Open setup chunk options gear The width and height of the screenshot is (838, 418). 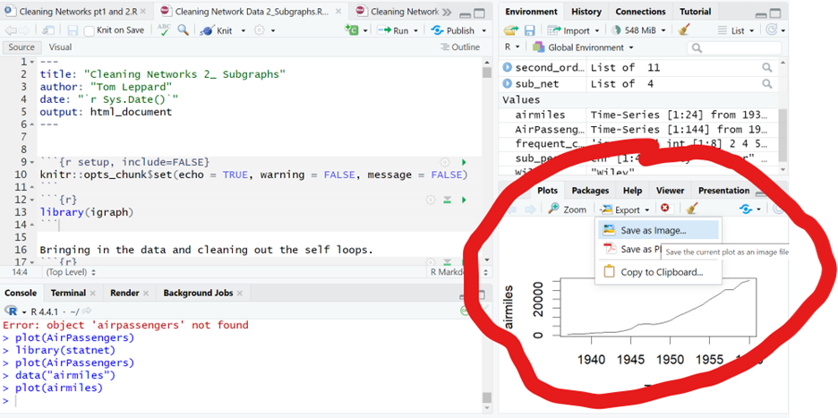click(444, 161)
